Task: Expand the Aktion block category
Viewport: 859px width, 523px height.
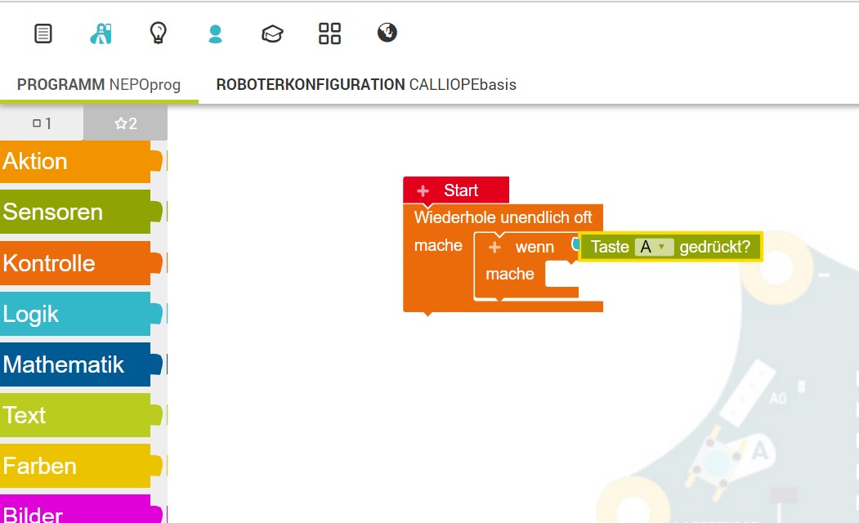Action: 75,162
